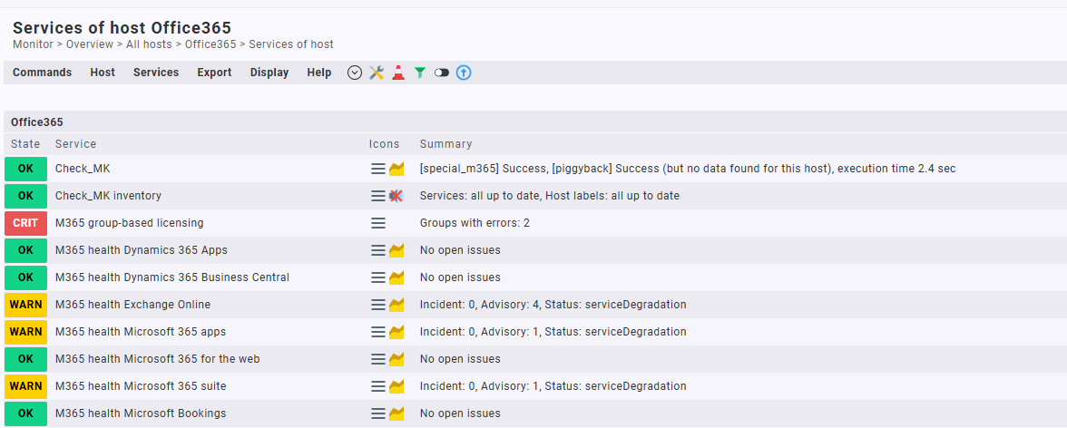The height and width of the screenshot is (428, 1067).
Task: View graph for Dynamics 365 Business Central
Action: 396,277
